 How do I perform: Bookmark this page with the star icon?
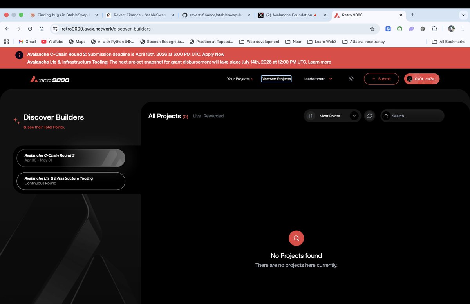pos(372,29)
